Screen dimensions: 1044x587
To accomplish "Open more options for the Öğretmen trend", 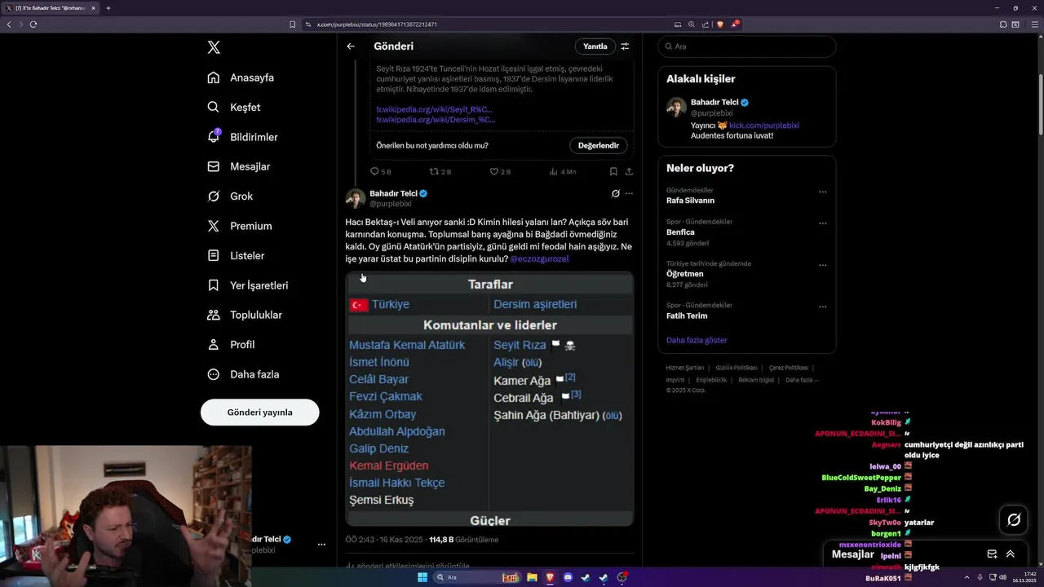I will [822, 265].
